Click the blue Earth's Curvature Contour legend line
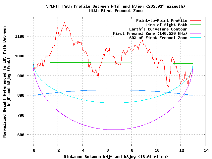 (x=195, y=29)
